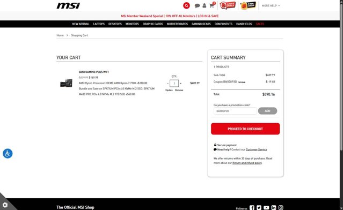Decrease quantity with minus button
Image resolution: width=343 pixels, height=210 pixels.
(168, 84)
